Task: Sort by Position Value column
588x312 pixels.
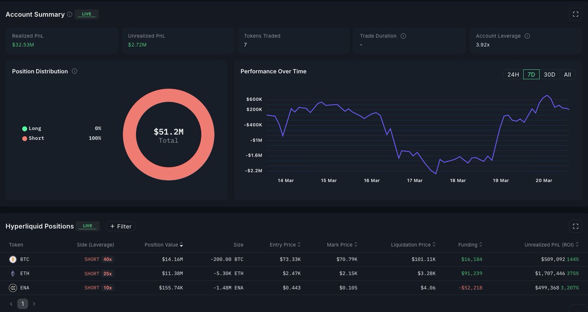Action: [164, 245]
